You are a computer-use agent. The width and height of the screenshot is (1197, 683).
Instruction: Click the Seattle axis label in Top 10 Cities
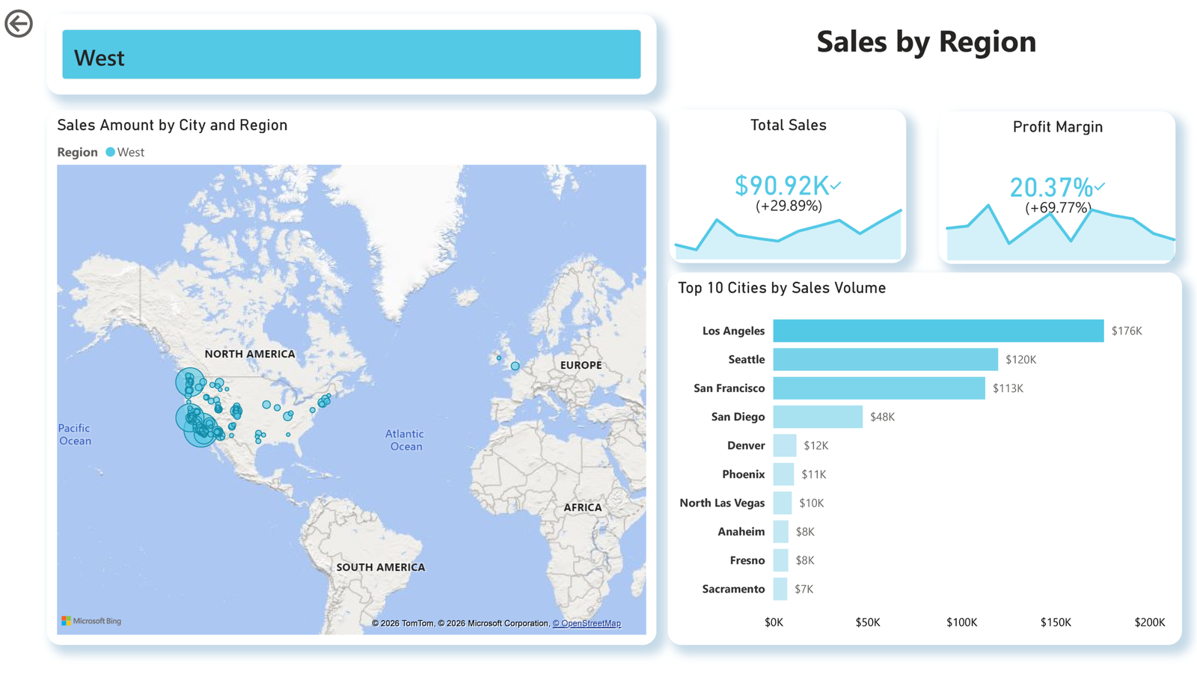point(745,359)
